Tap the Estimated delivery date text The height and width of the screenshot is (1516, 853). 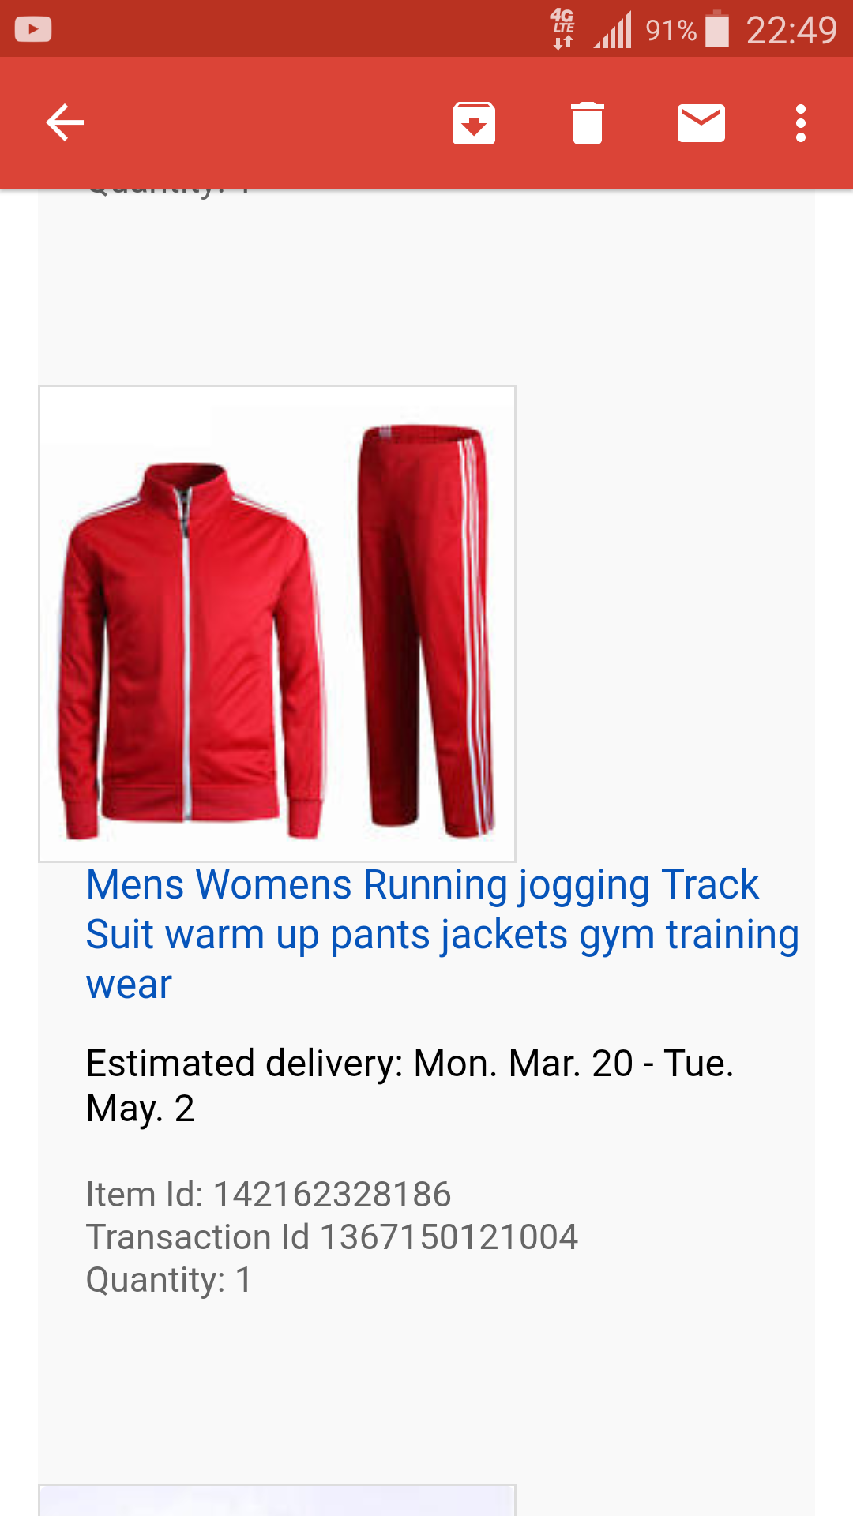pos(410,1086)
